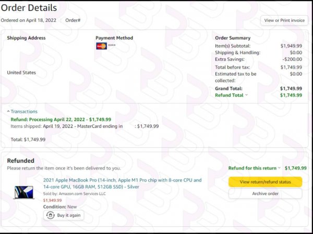
Task: Click View or Print invoice button
Action: 284,20
